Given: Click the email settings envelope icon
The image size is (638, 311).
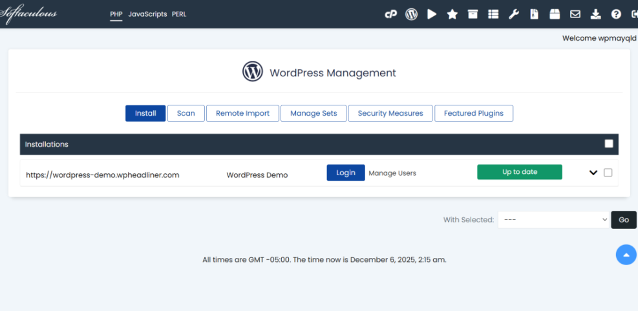Looking at the screenshot, I should click(575, 14).
